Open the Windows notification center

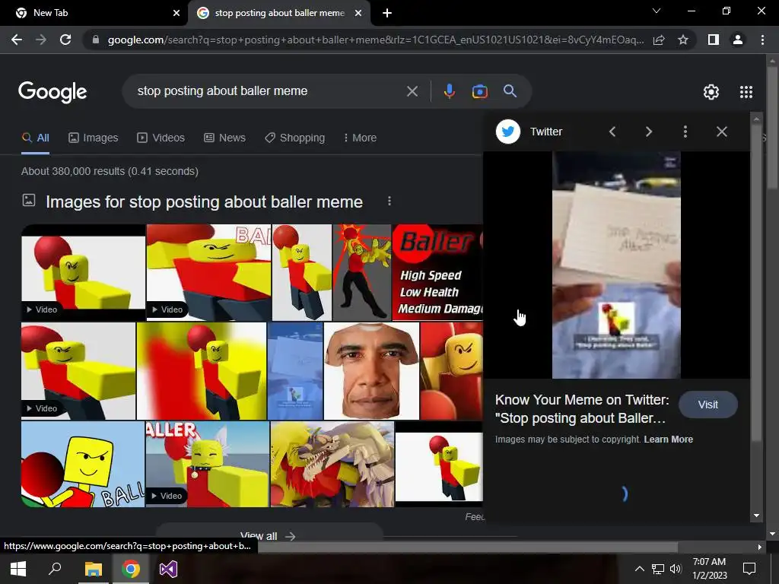(749, 569)
